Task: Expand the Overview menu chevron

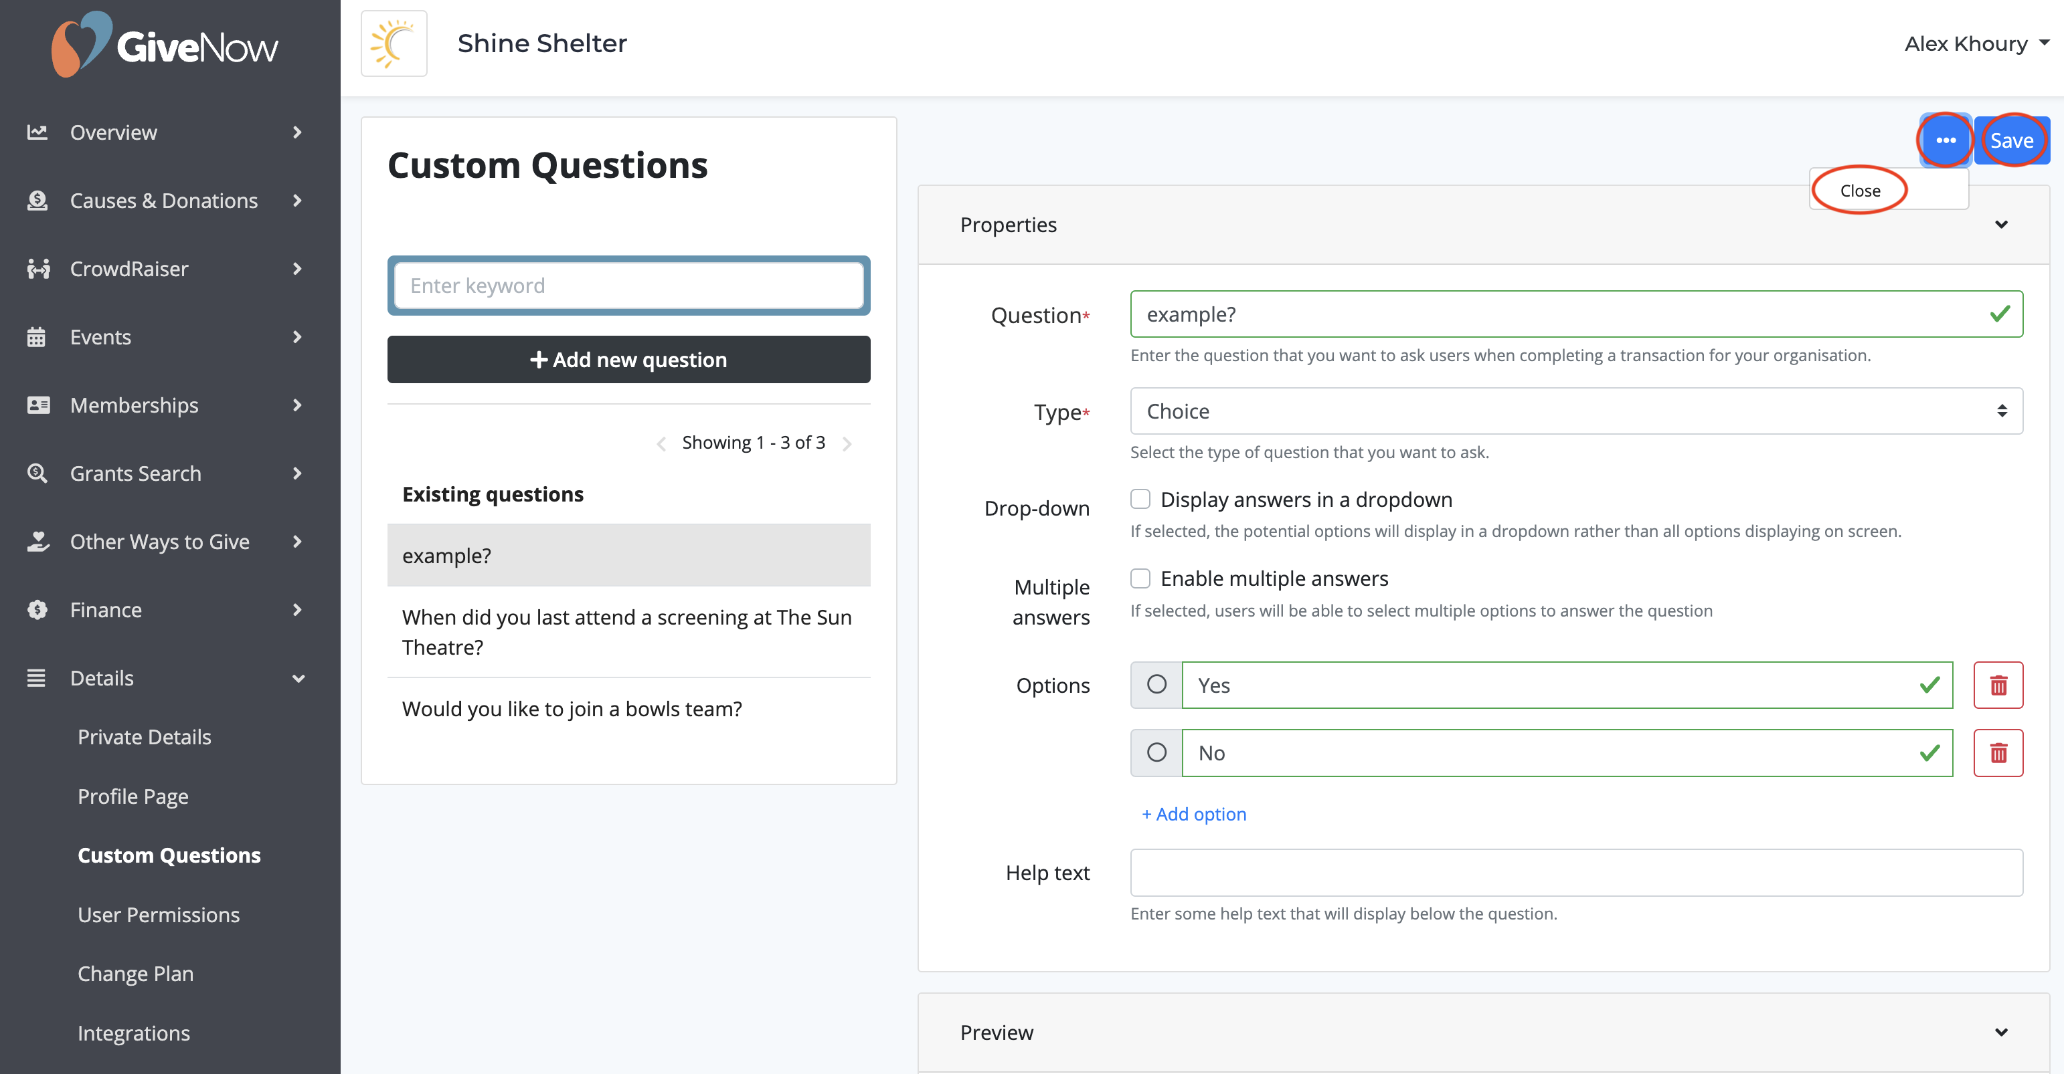Action: point(297,132)
